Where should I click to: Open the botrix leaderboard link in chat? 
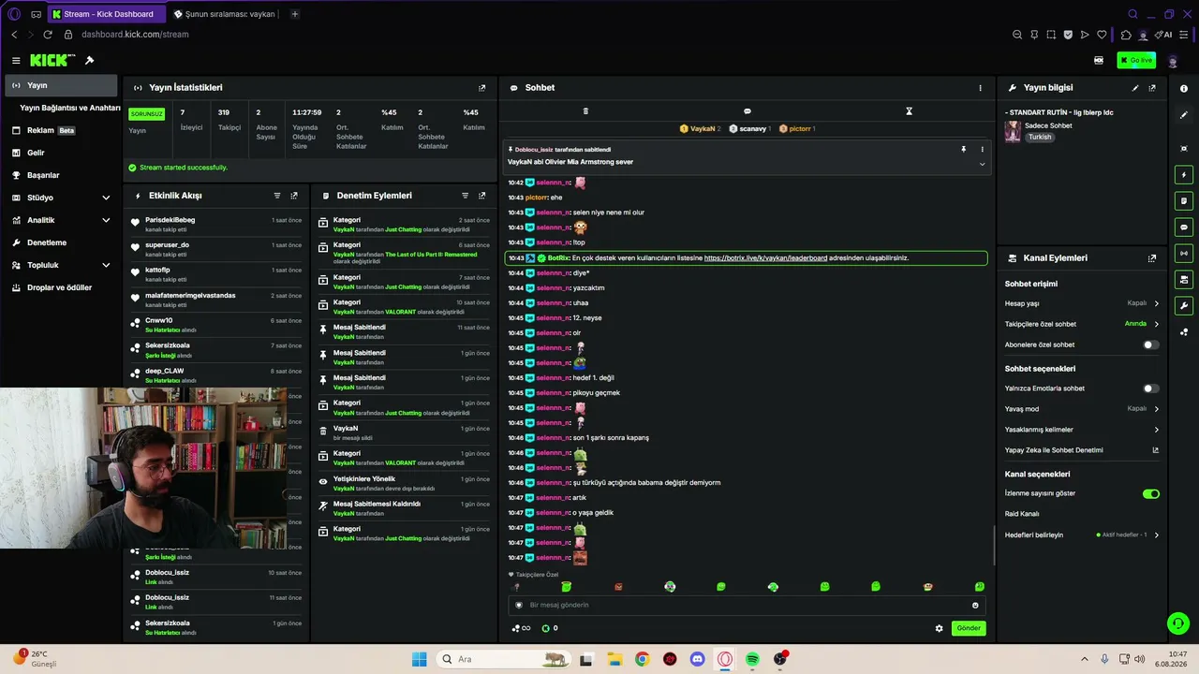pyautogui.click(x=765, y=258)
